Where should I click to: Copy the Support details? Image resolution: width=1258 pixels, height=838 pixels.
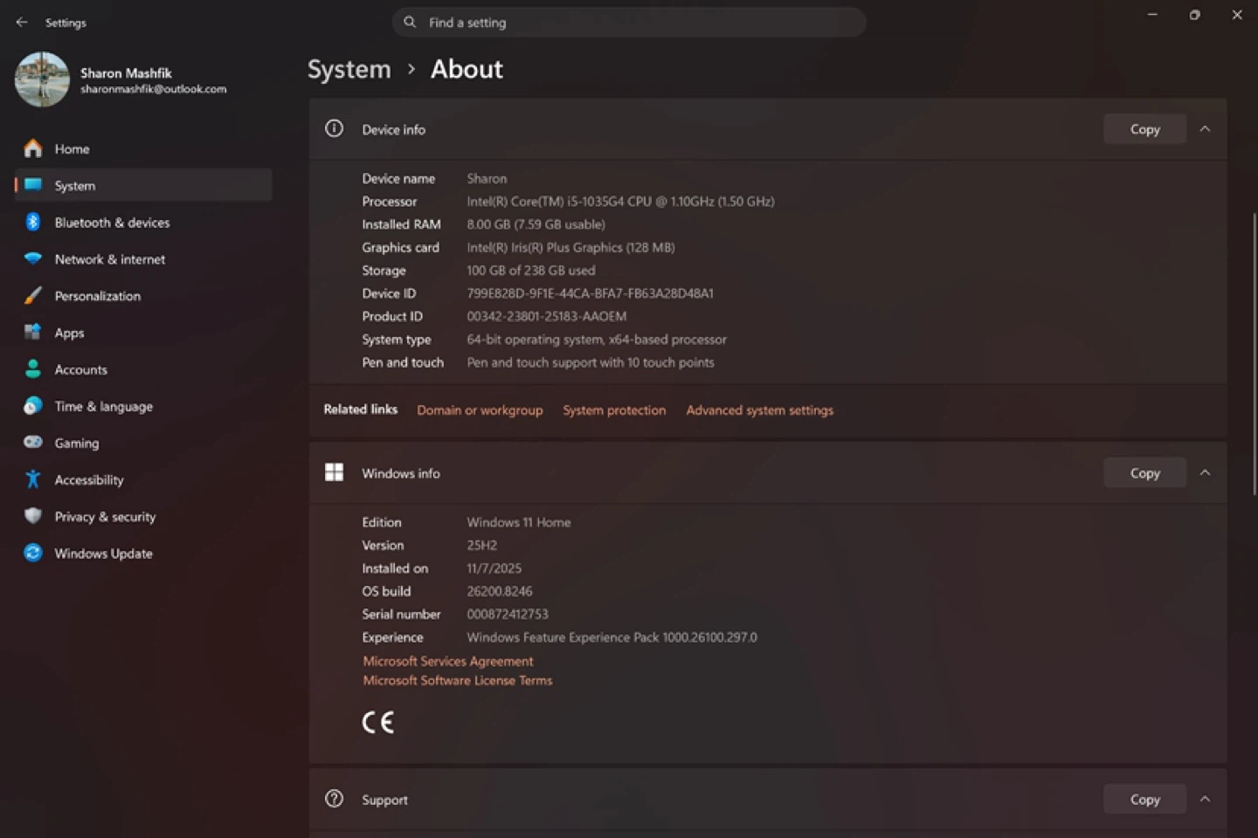1144,800
